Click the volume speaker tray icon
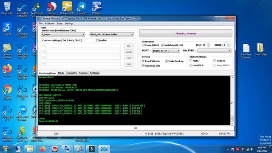This screenshot has width=272, height=153. [x=252, y=149]
